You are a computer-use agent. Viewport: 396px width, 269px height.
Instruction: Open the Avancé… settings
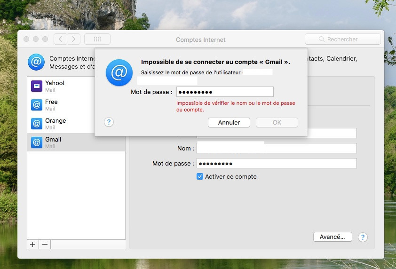[x=333, y=237]
